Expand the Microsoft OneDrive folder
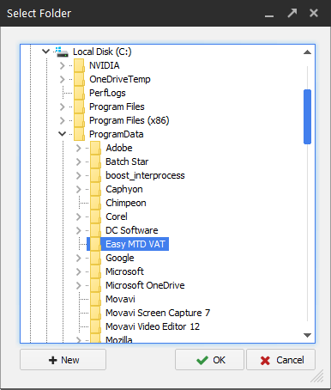The image size is (331, 390). [79, 285]
